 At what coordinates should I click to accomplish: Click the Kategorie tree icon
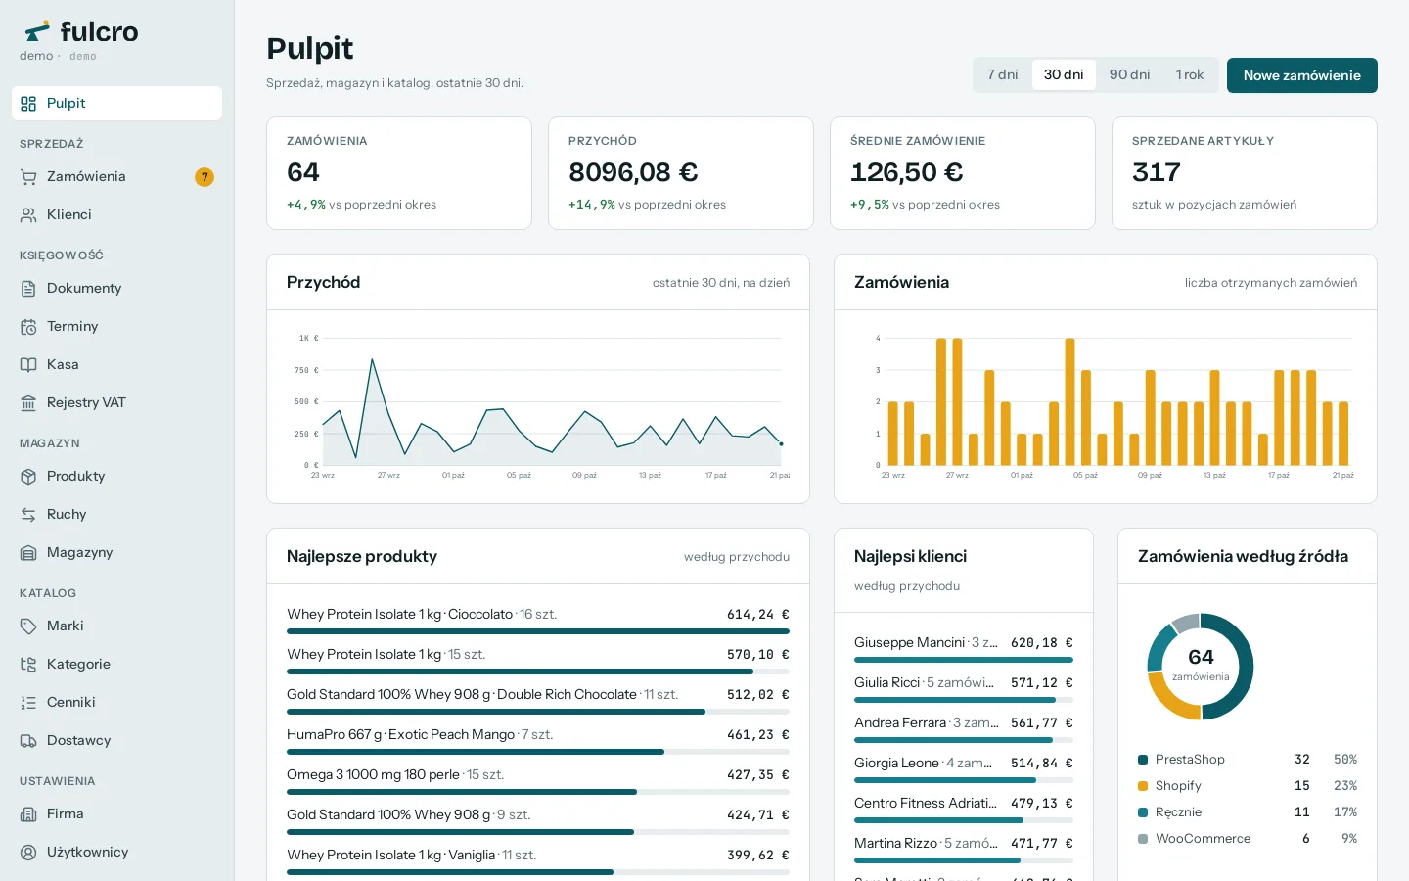tap(28, 665)
